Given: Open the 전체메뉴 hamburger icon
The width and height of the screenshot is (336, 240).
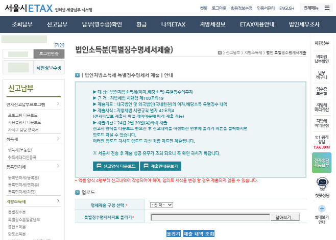Looking at the screenshot, I should 327,8.
